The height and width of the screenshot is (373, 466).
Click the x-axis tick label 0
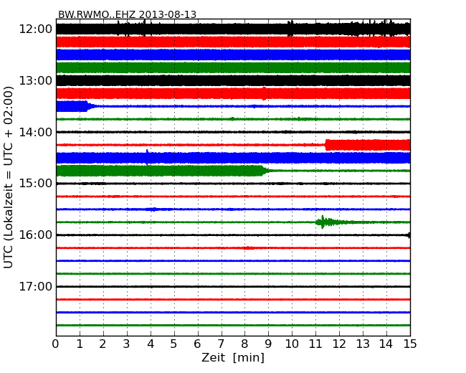(x=56, y=344)
